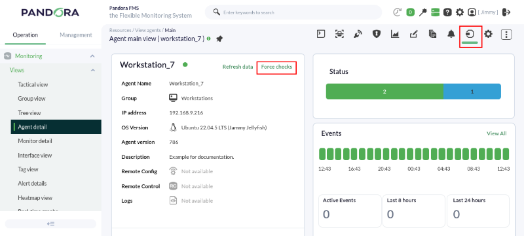Image resolution: width=524 pixels, height=236 pixels.
Task: Click the Refresh data link
Action: (238, 67)
